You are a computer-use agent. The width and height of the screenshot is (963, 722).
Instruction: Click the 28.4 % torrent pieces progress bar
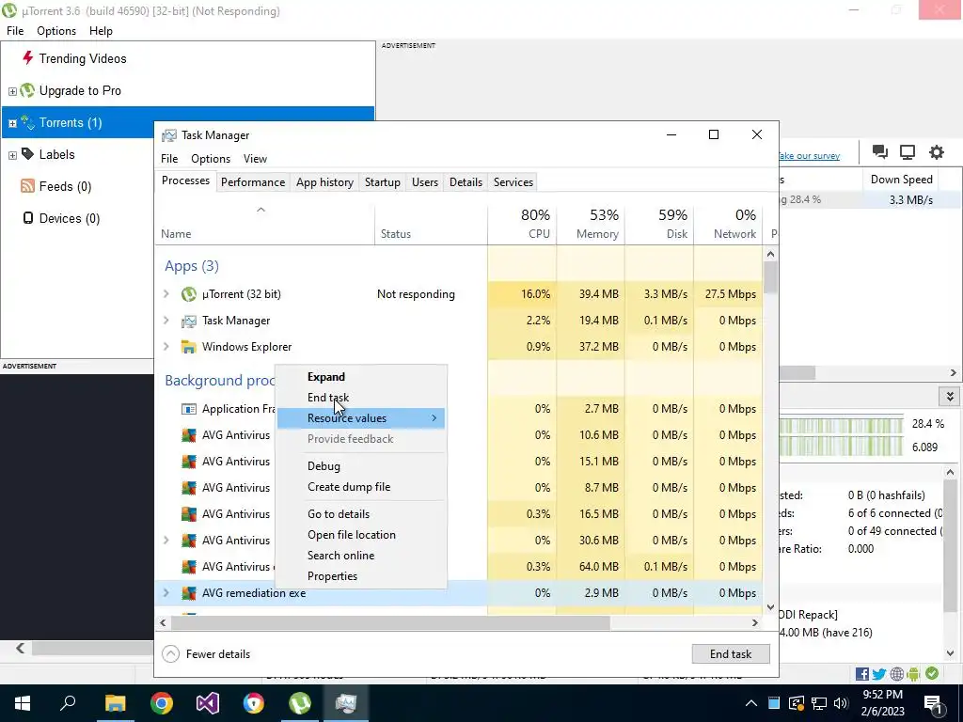coord(842,424)
